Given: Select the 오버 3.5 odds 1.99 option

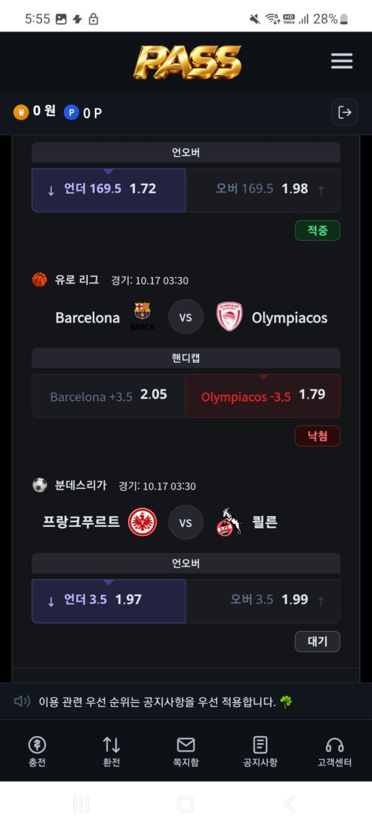Looking at the screenshot, I should tap(263, 601).
